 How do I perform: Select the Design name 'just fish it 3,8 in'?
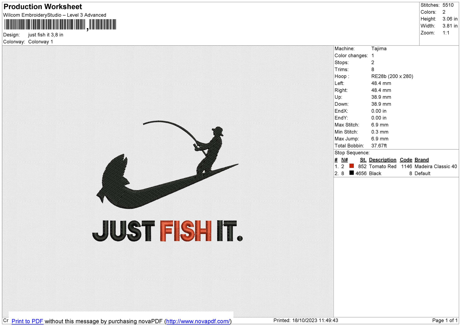click(45, 34)
